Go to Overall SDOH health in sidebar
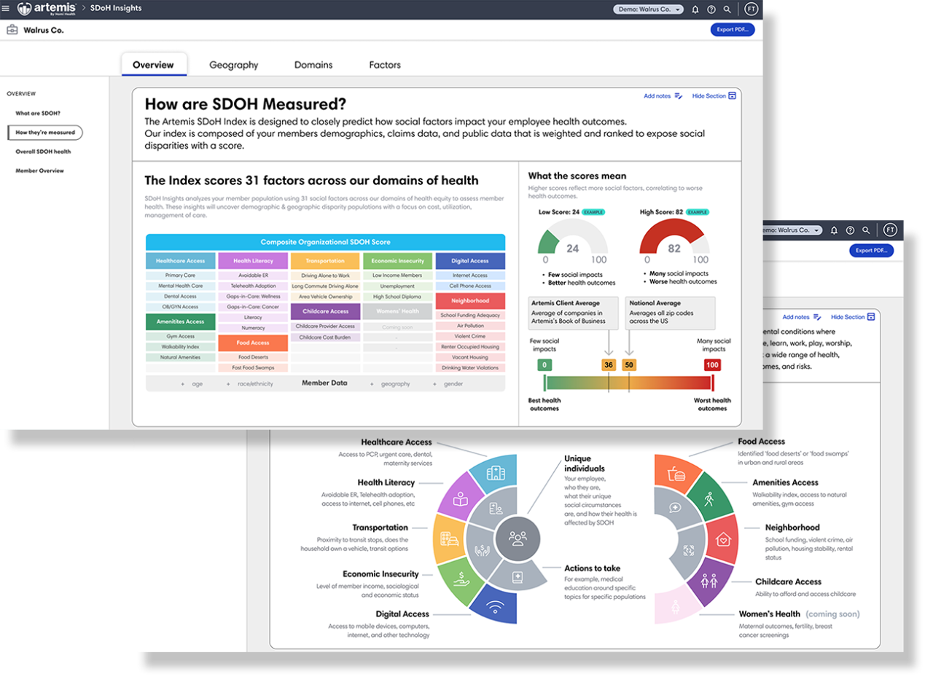Screen dimensions: 933x693 click(x=43, y=152)
